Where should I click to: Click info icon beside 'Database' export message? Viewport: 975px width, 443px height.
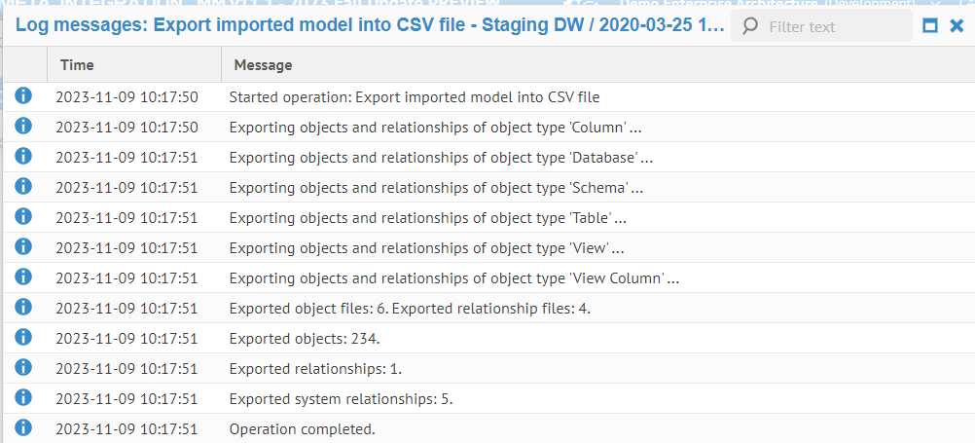pyautogui.click(x=24, y=156)
